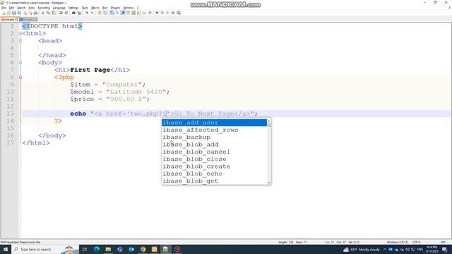Select ibase_blob_create in autocomplete list
Image resolution: width=452 pixels, height=254 pixels.
(215, 167)
